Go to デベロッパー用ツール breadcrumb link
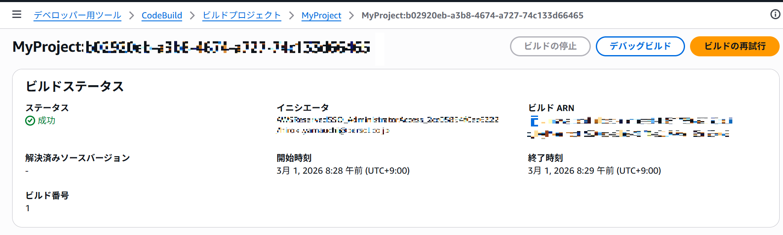This screenshot has height=235, width=783. pyautogui.click(x=77, y=15)
